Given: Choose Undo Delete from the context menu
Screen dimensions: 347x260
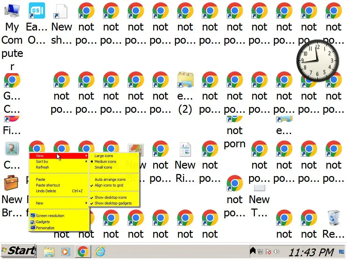Looking at the screenshot, I should click(59, 191).
